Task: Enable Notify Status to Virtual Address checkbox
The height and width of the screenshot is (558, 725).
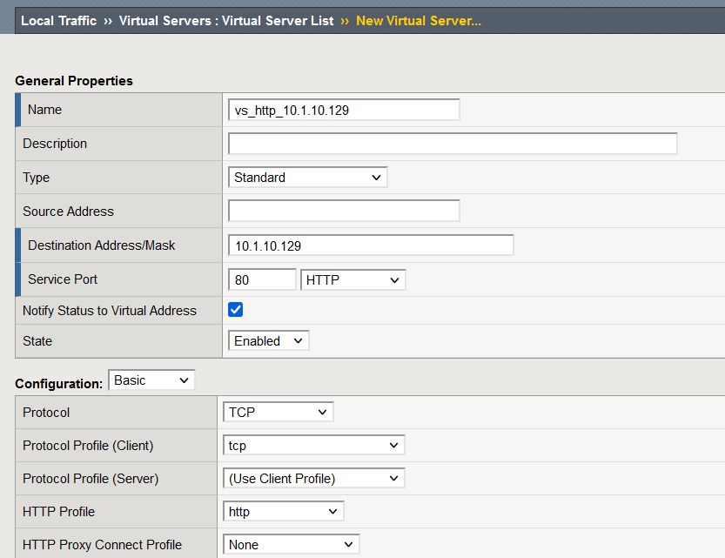Action: tap(235, 310)
